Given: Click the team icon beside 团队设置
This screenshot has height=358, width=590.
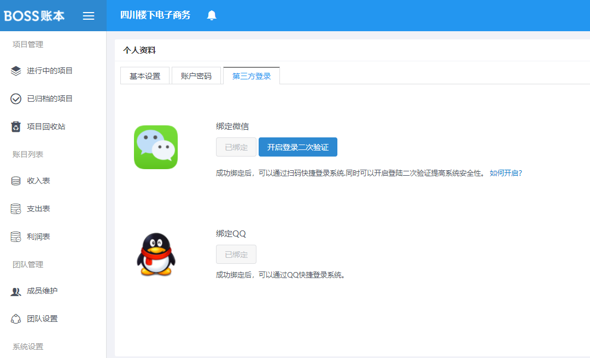Looking at the screenshot, I should [x=16, y=319].
